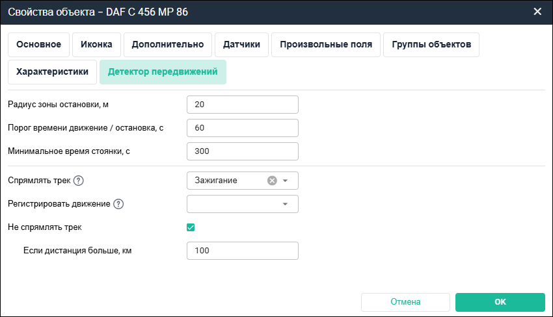Focus the Минимальное время стоянки field

pos(242,151)
